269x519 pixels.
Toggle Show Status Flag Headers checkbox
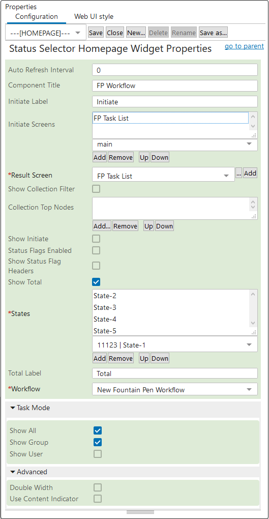[96, 266]
